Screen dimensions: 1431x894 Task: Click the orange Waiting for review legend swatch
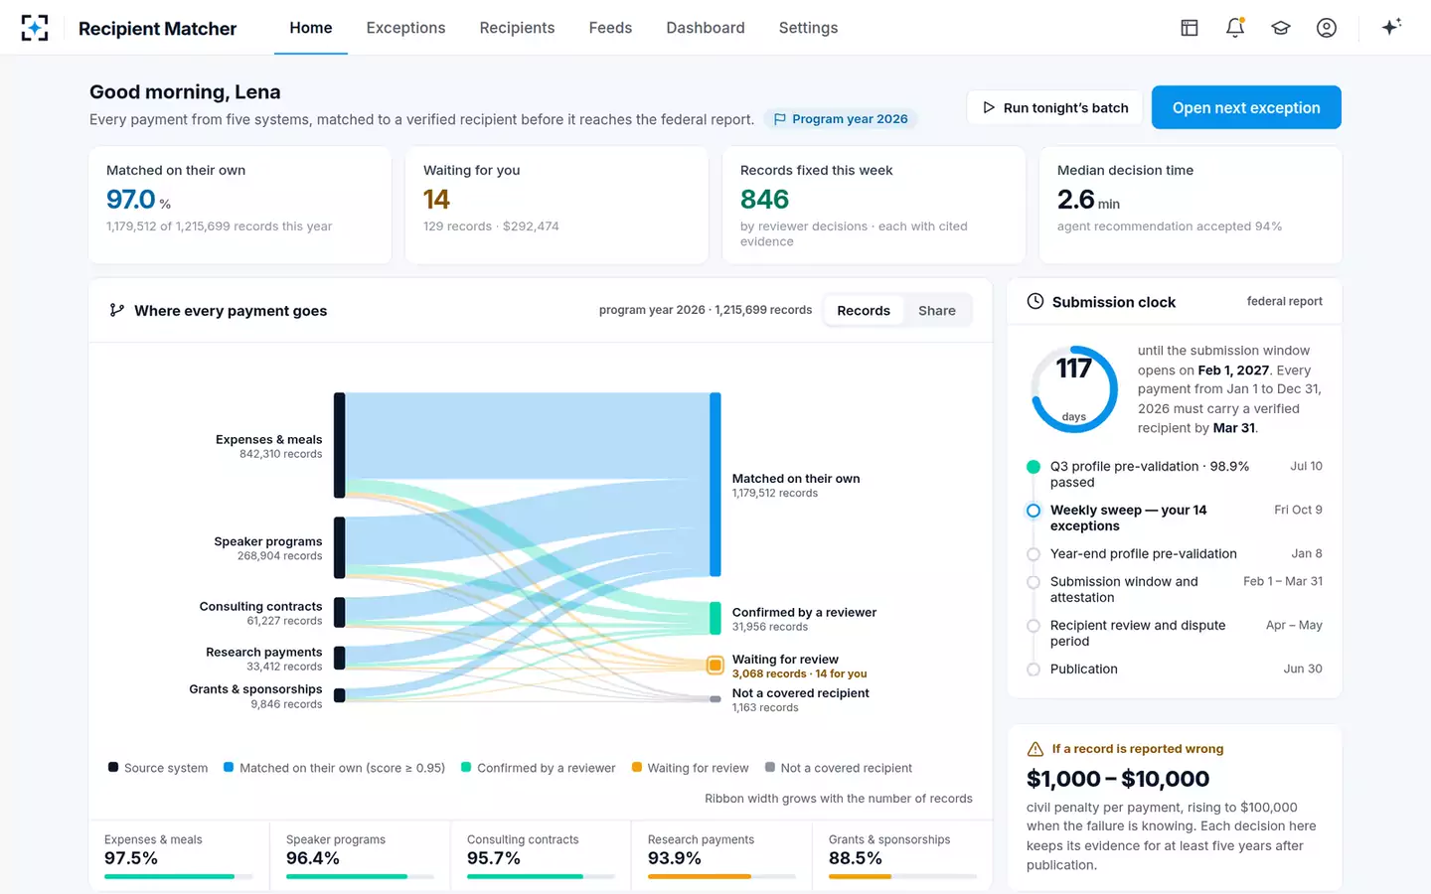point(637,767)
